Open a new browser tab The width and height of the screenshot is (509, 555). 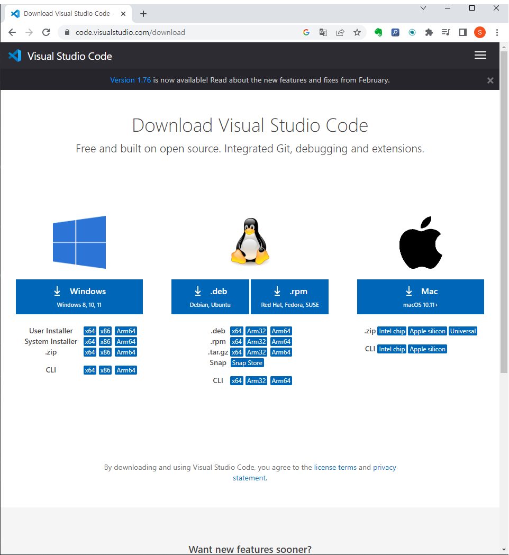(x=143, y=14)
